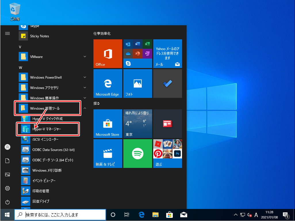Click the Power icon in Start sidebar
This screenshot has width=295, height=221.
[7, 202]
